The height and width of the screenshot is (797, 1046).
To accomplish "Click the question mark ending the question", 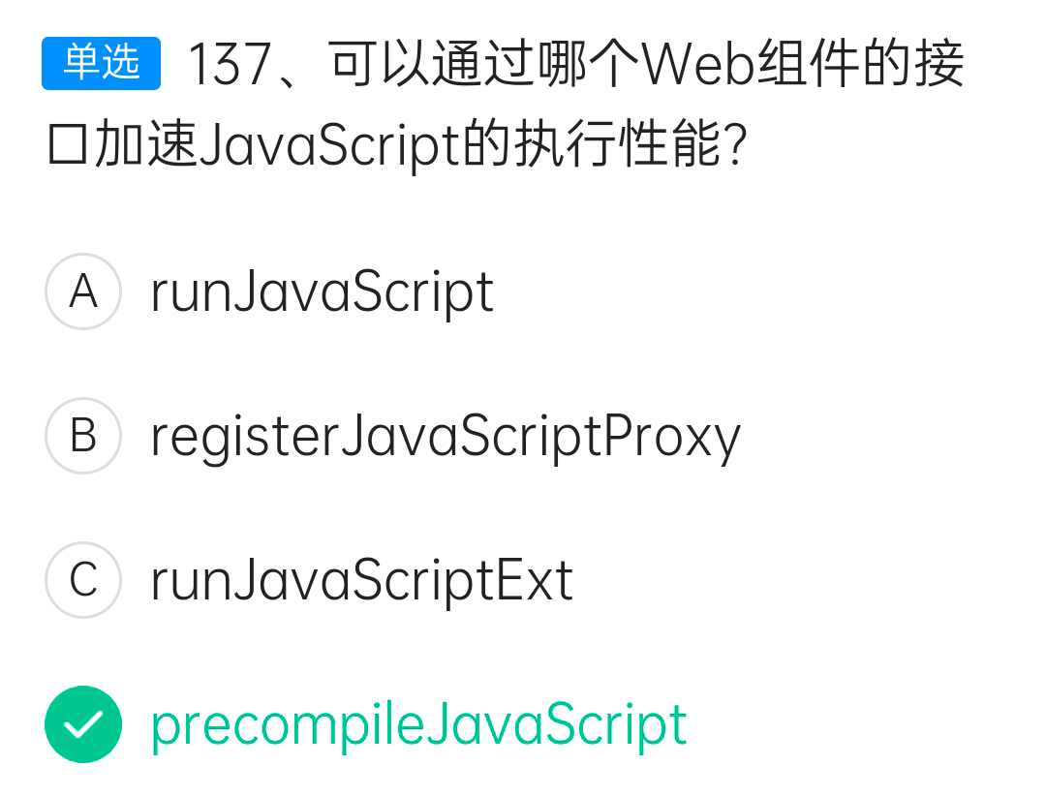I will [x=737, y=144].
